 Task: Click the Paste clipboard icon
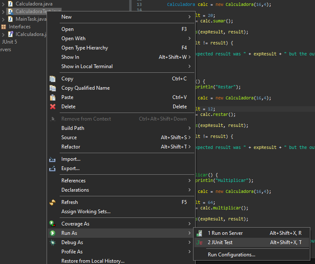coord(52,97)
